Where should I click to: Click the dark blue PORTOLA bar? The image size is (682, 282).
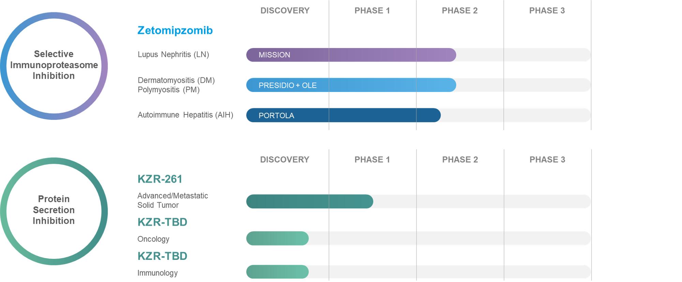pos(343,115)
